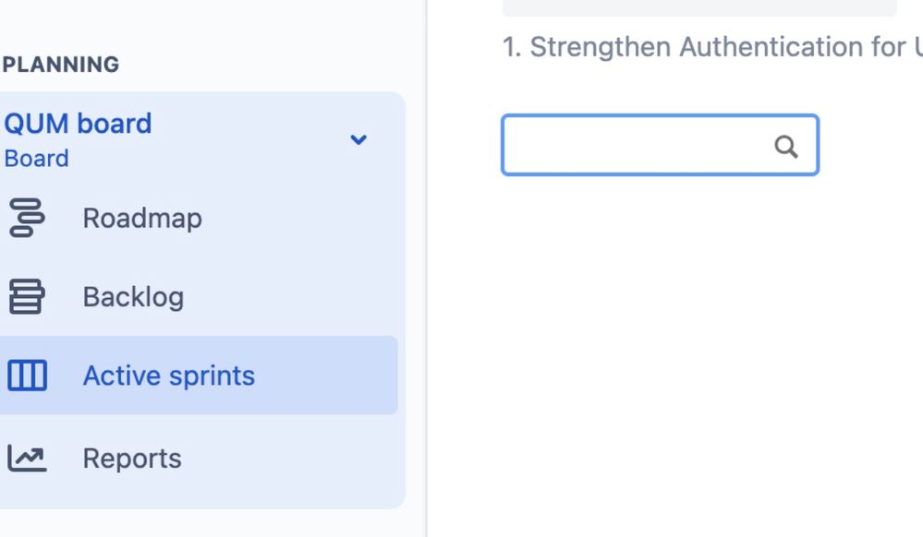The image size is (923, 537).
Task: Click the magnifying glass search icon
Action: [786, 145]
